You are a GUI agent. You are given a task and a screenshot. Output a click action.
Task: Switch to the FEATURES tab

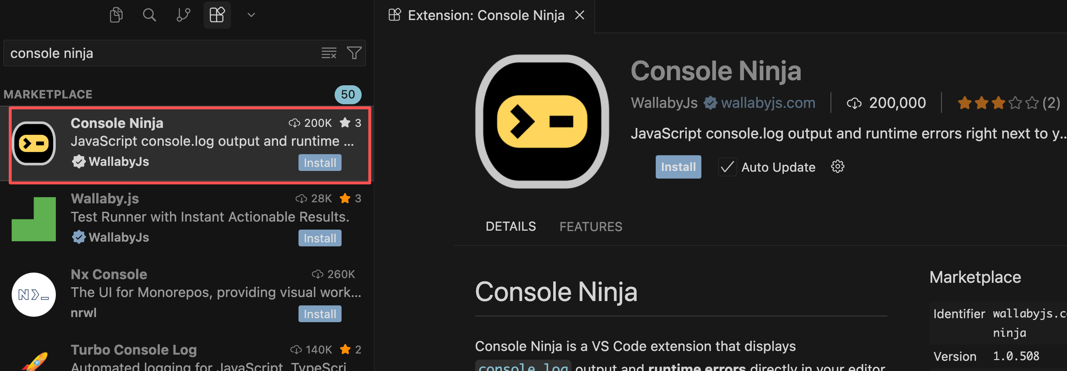pyautogui.click(x=591, y=227)
